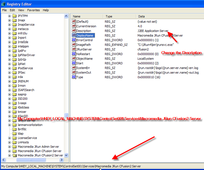204x170 pixels.
Task: Sort values by Type column header
Action: [119, 16]
